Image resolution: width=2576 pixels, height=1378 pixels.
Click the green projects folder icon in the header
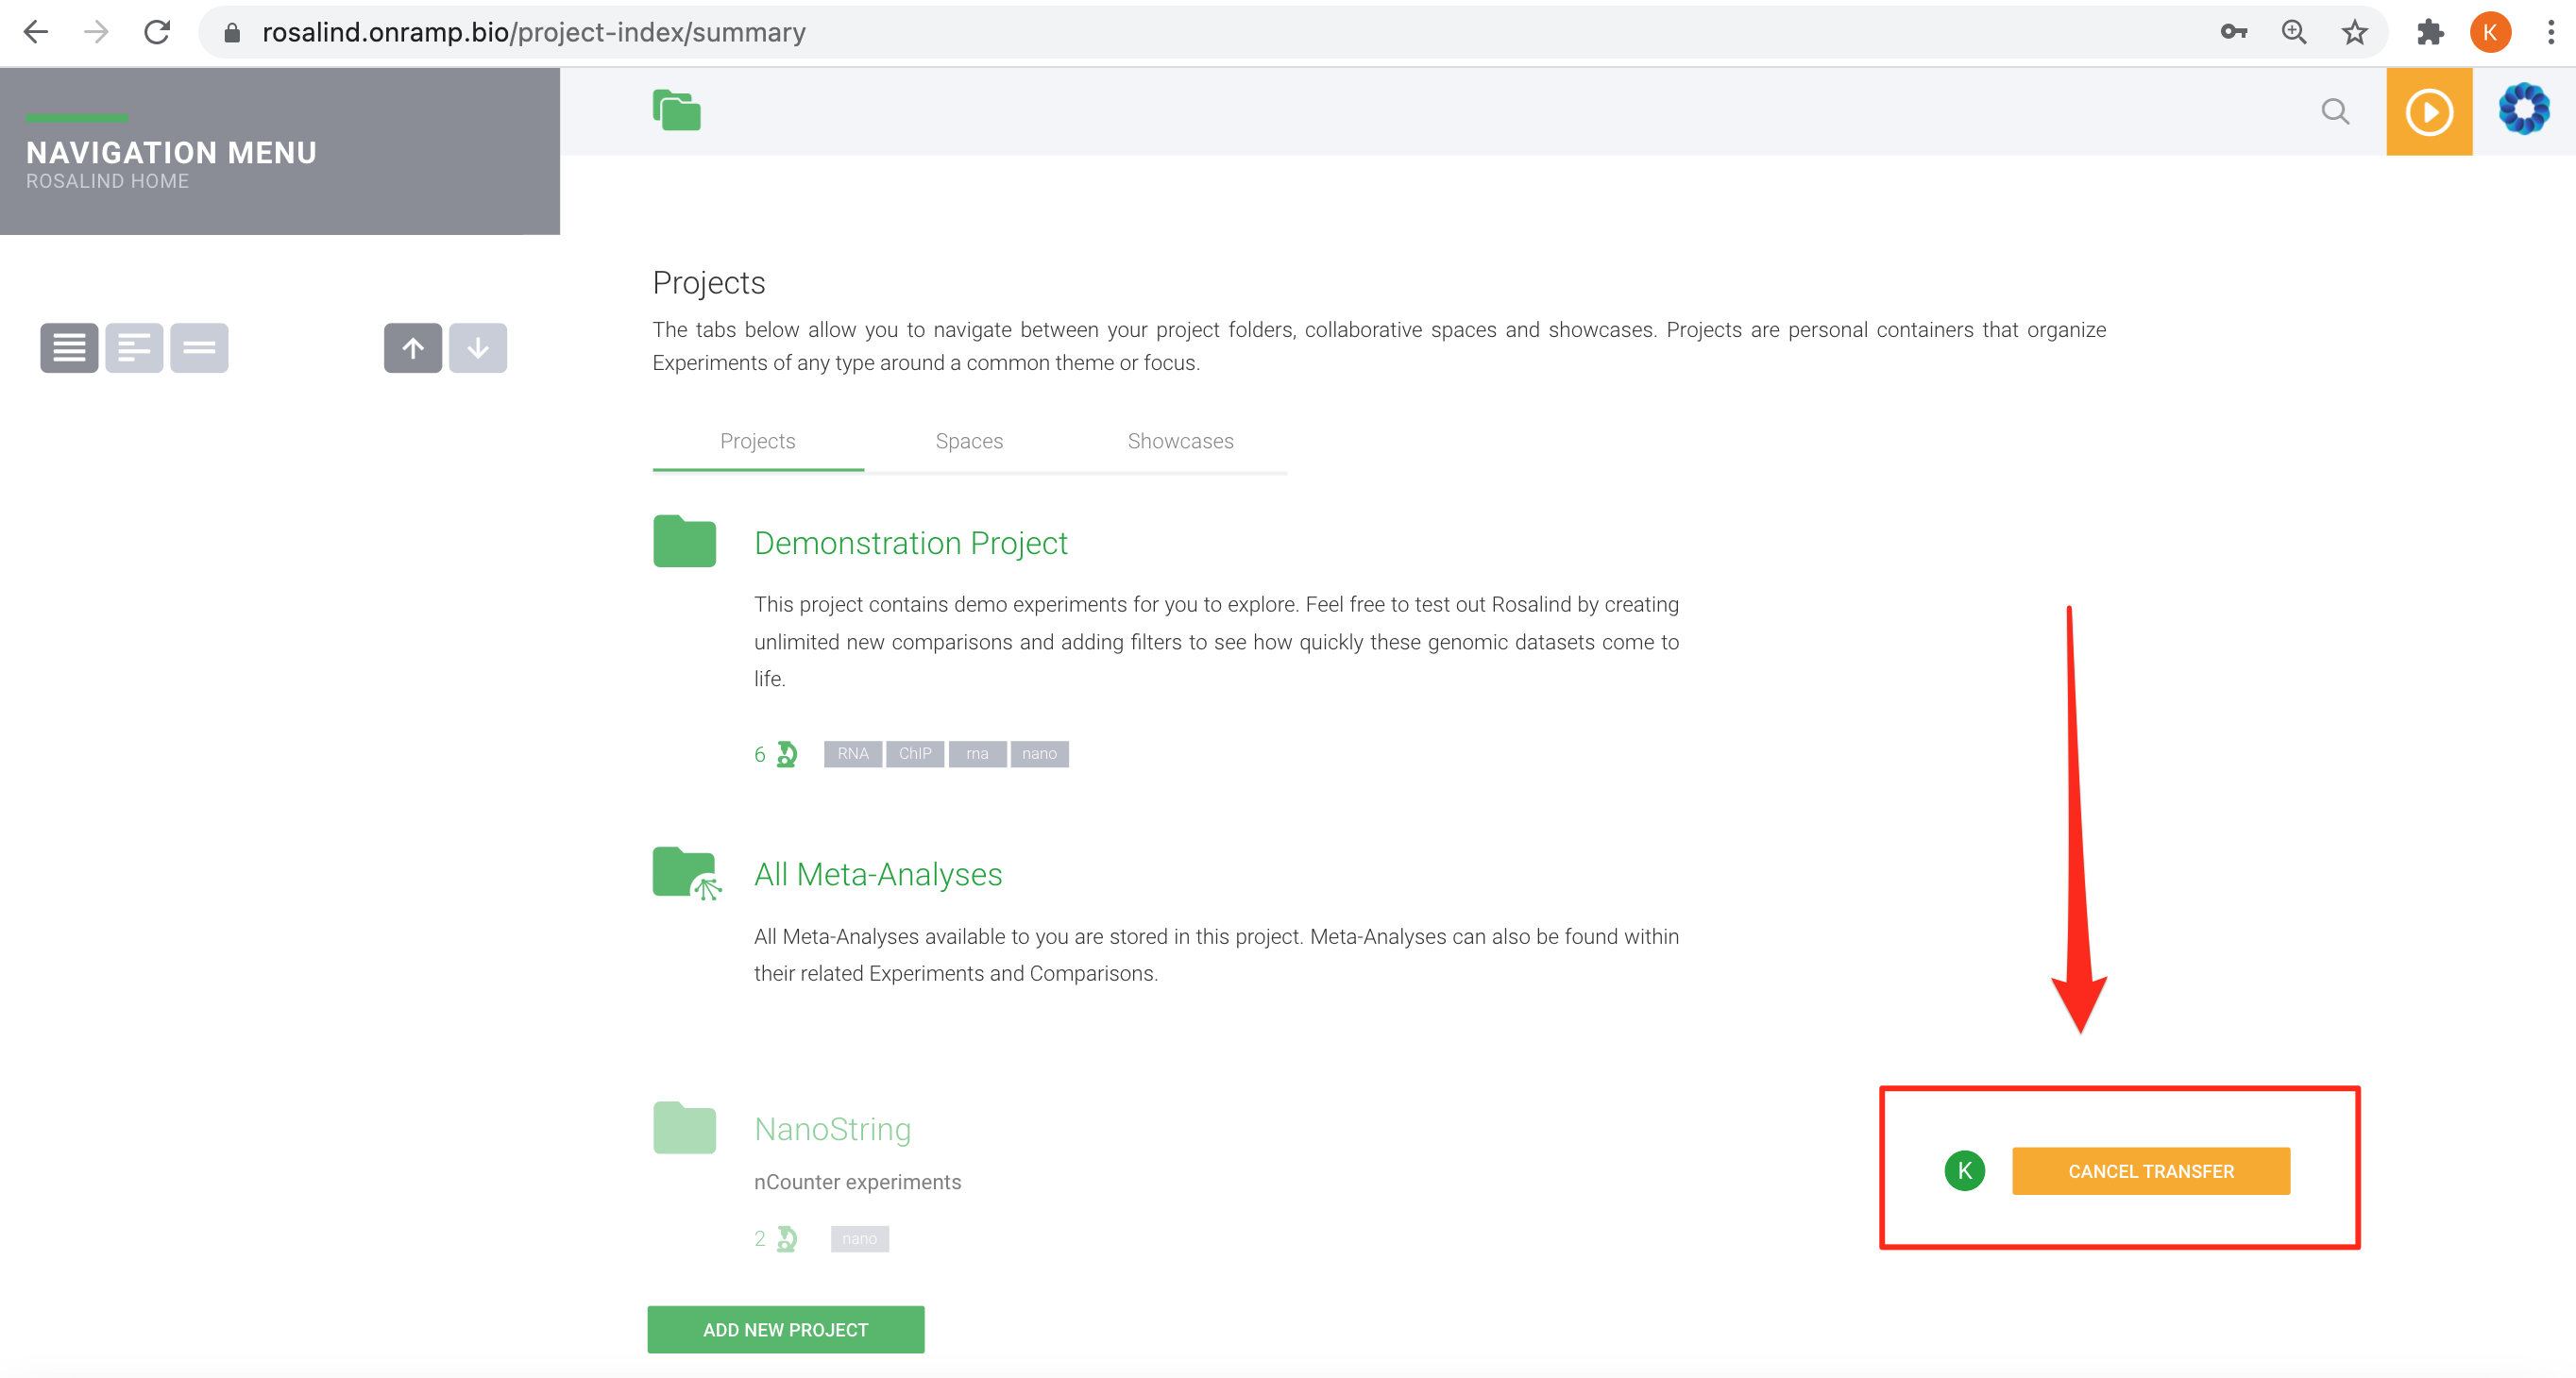click(677, 109)
